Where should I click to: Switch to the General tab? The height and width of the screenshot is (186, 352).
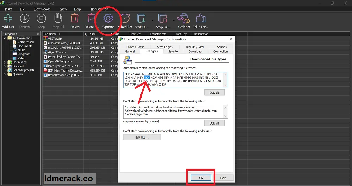pyautogui.click(x=130, y=52)
